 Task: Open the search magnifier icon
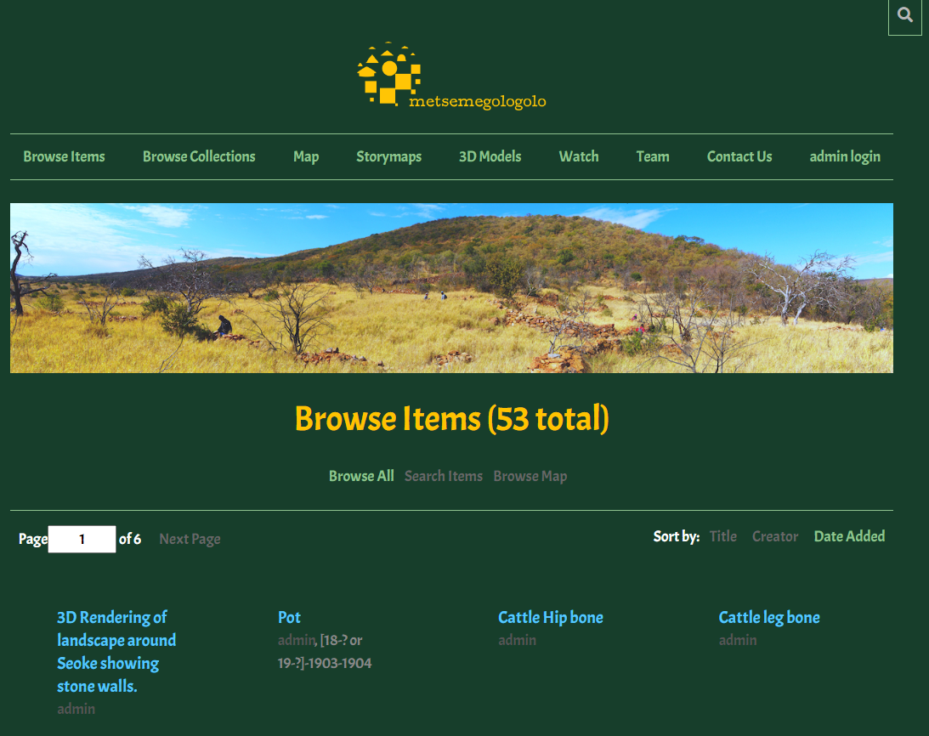904,15
